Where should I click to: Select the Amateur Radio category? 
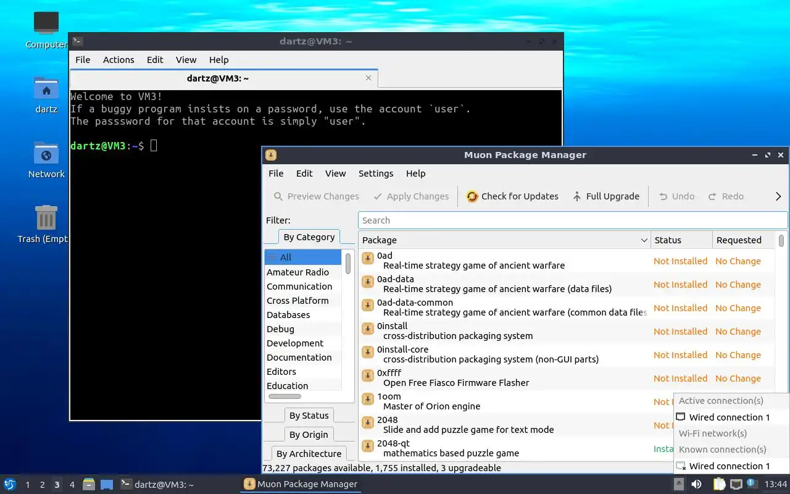tap(303, 272)
